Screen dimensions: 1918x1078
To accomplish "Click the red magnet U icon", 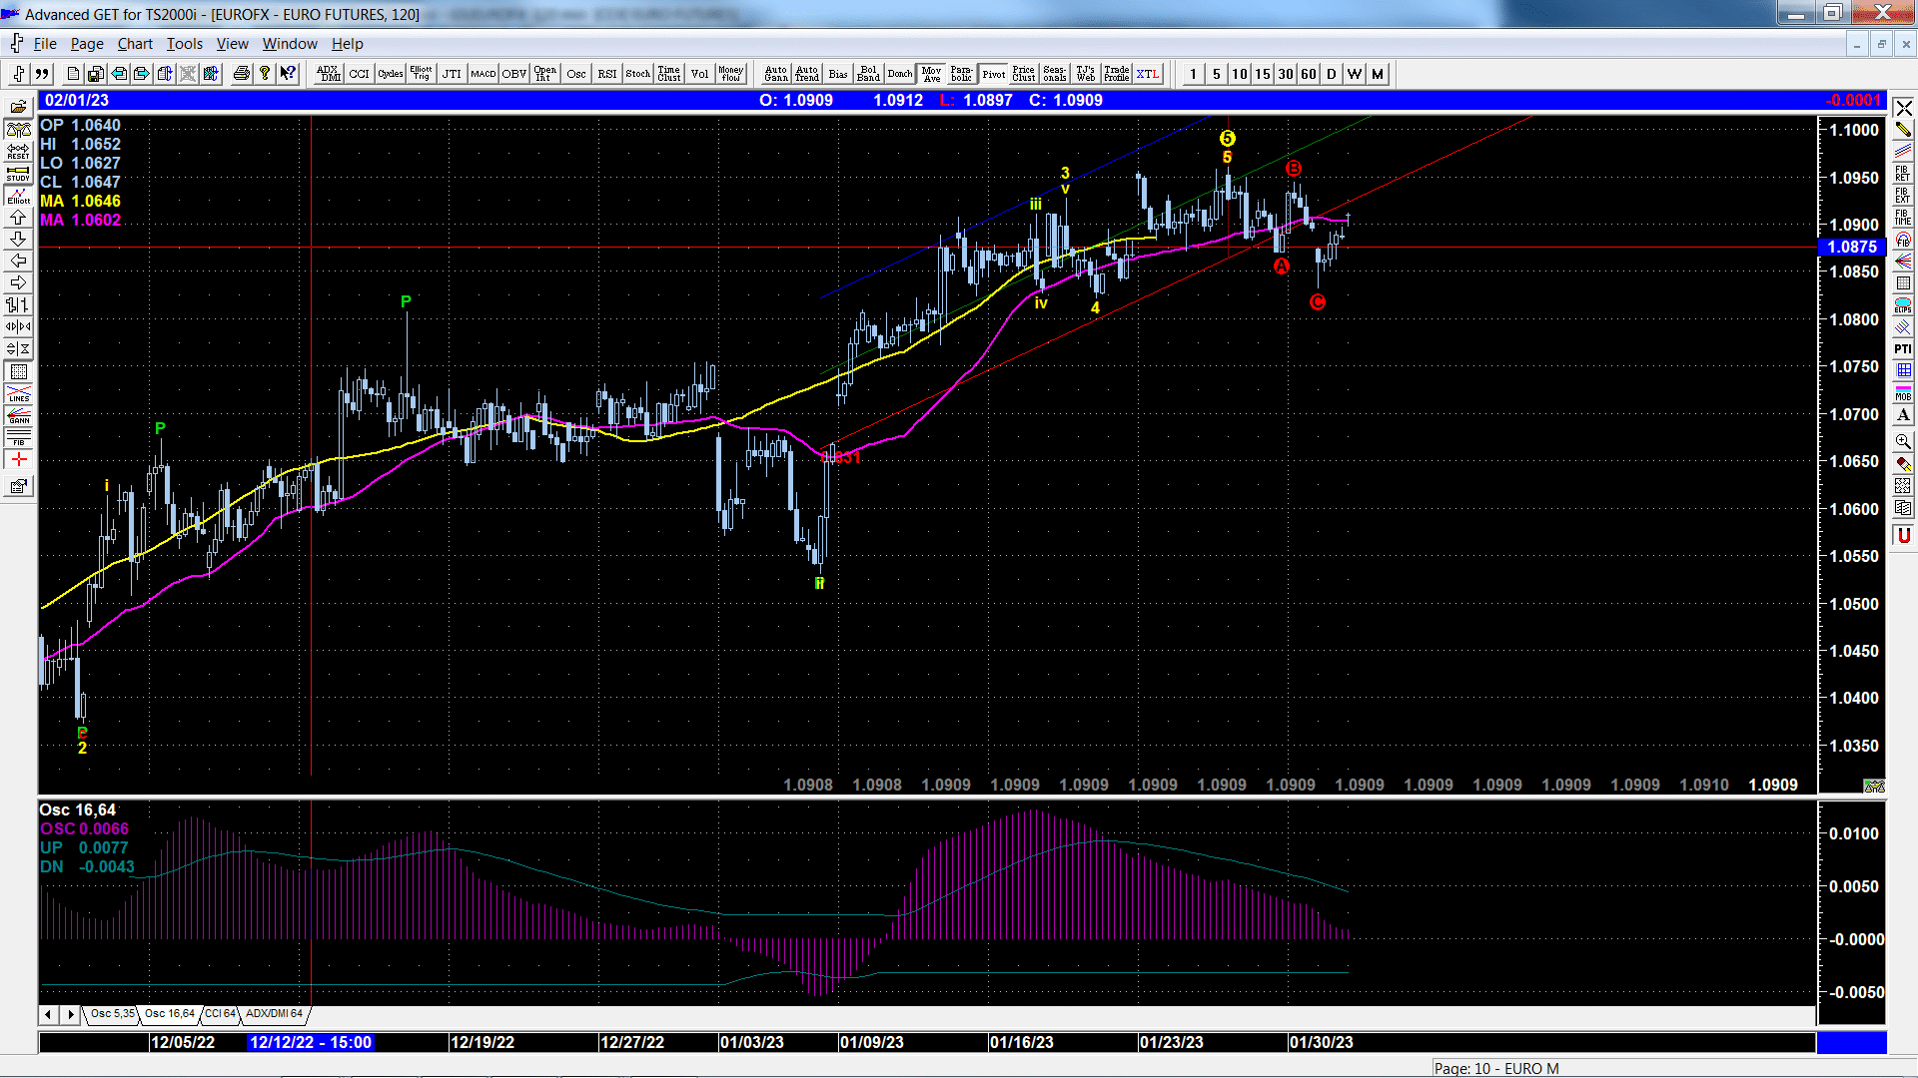I will [1903, 536].
